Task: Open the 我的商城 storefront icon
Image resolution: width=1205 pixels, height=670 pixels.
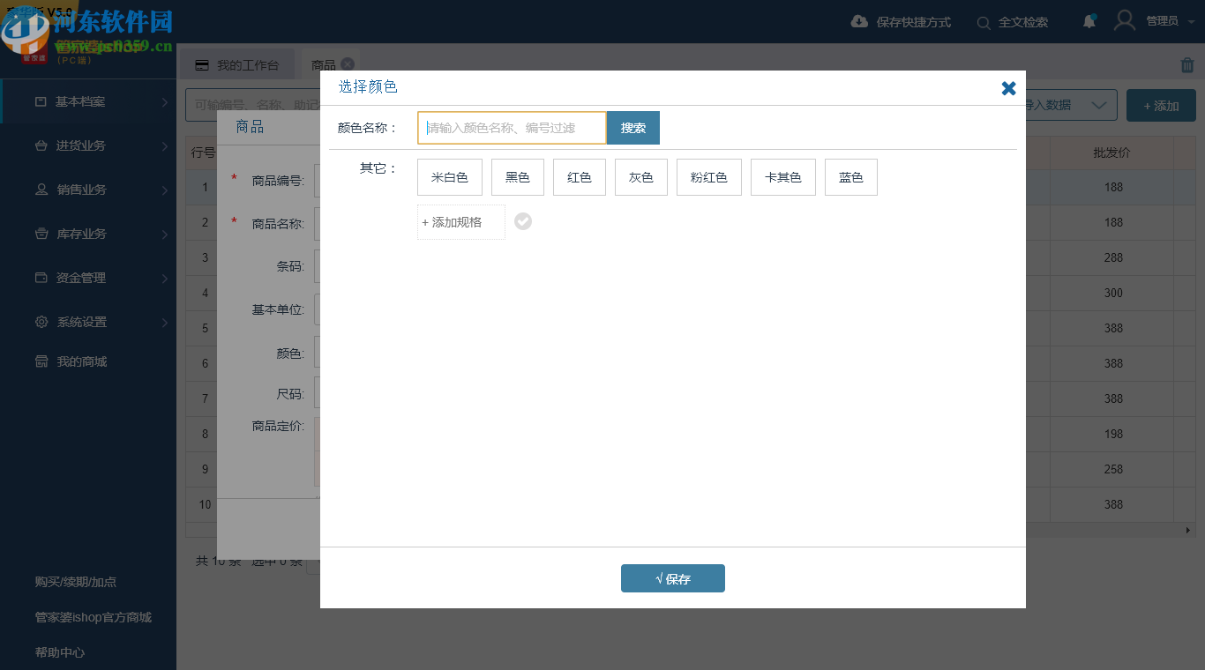Action: click(39, 361)
